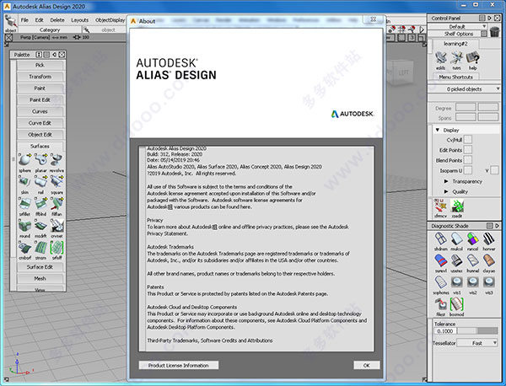
Task: Adjust the Tolerance slider
Action: tap(477, 331)
